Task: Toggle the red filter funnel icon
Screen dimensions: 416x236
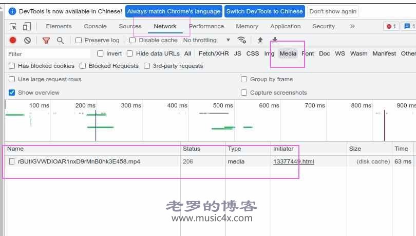Action: pyautogui.click(x=46, y=40)
